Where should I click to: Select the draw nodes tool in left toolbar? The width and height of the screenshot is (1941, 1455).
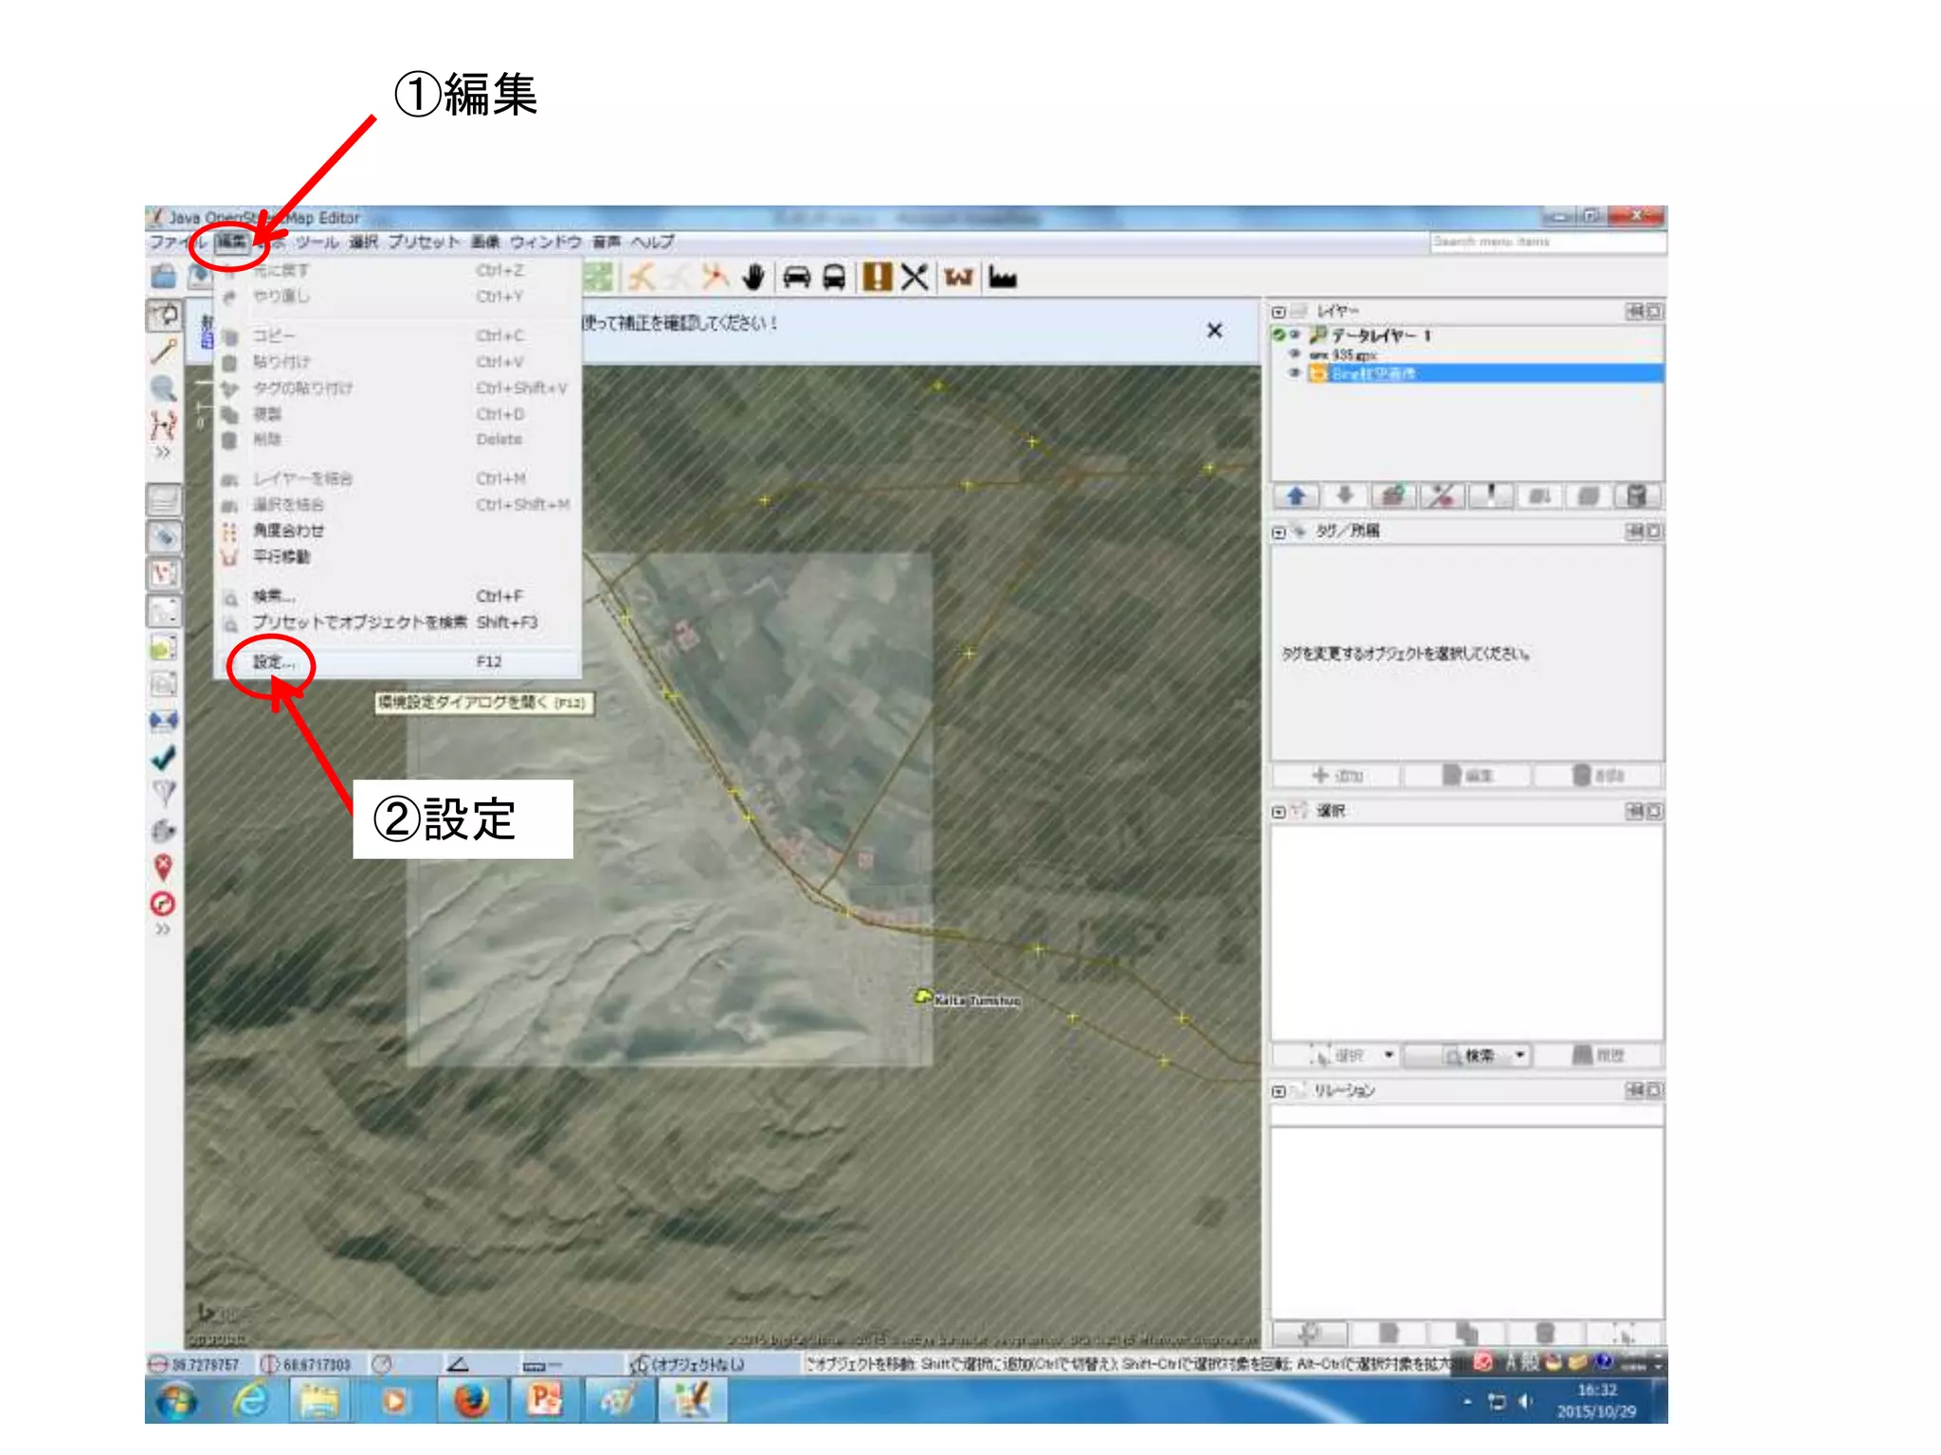(164, 351)
